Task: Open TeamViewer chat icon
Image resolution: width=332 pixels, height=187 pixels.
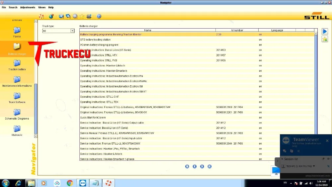Action: coord(285,151)
